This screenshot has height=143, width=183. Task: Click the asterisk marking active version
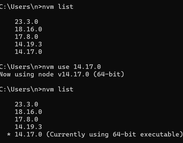(9, 135)
